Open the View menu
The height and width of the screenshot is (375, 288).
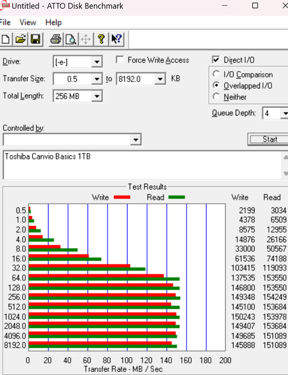pos(28,22)
